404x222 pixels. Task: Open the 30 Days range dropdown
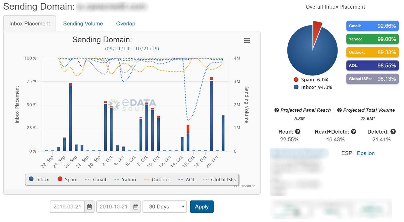(x=165, y=207)
